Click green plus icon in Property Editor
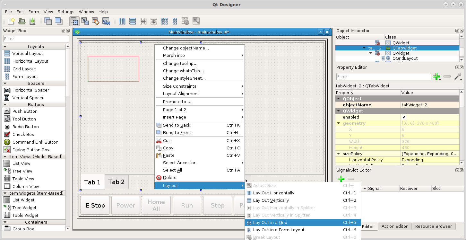 point(436,76)
